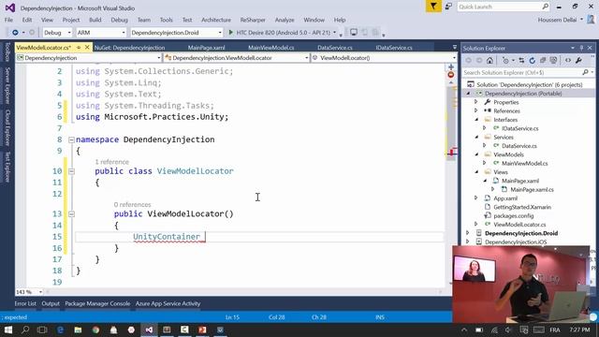Open the Analyze menu
The width and height of the screenshot is (599, 337).
click(x=285, y=20)
